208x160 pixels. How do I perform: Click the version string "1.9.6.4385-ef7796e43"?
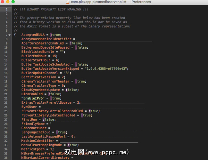pyautogui.click(x=106, y=68)
